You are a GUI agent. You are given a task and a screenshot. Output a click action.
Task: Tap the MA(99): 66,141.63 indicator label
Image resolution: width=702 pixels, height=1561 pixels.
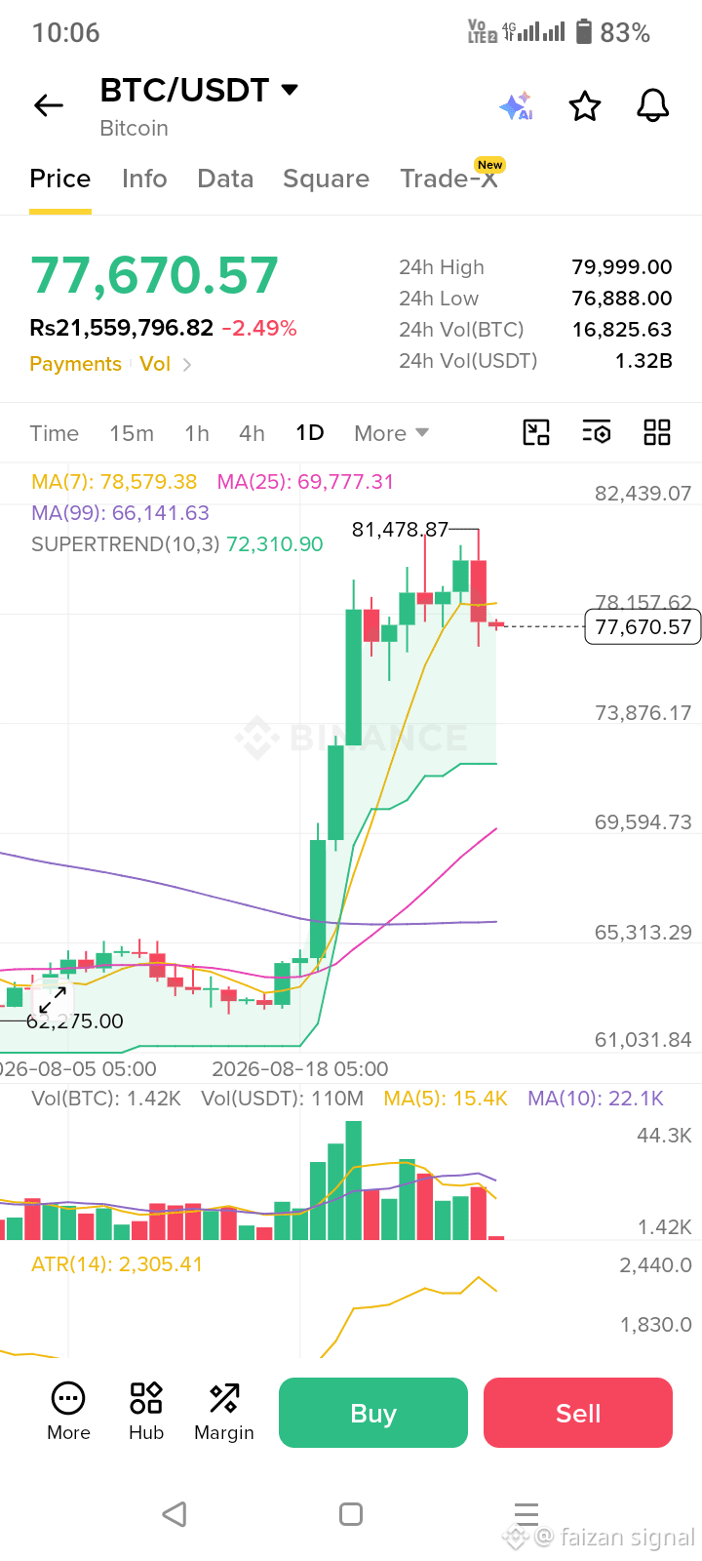120,513
